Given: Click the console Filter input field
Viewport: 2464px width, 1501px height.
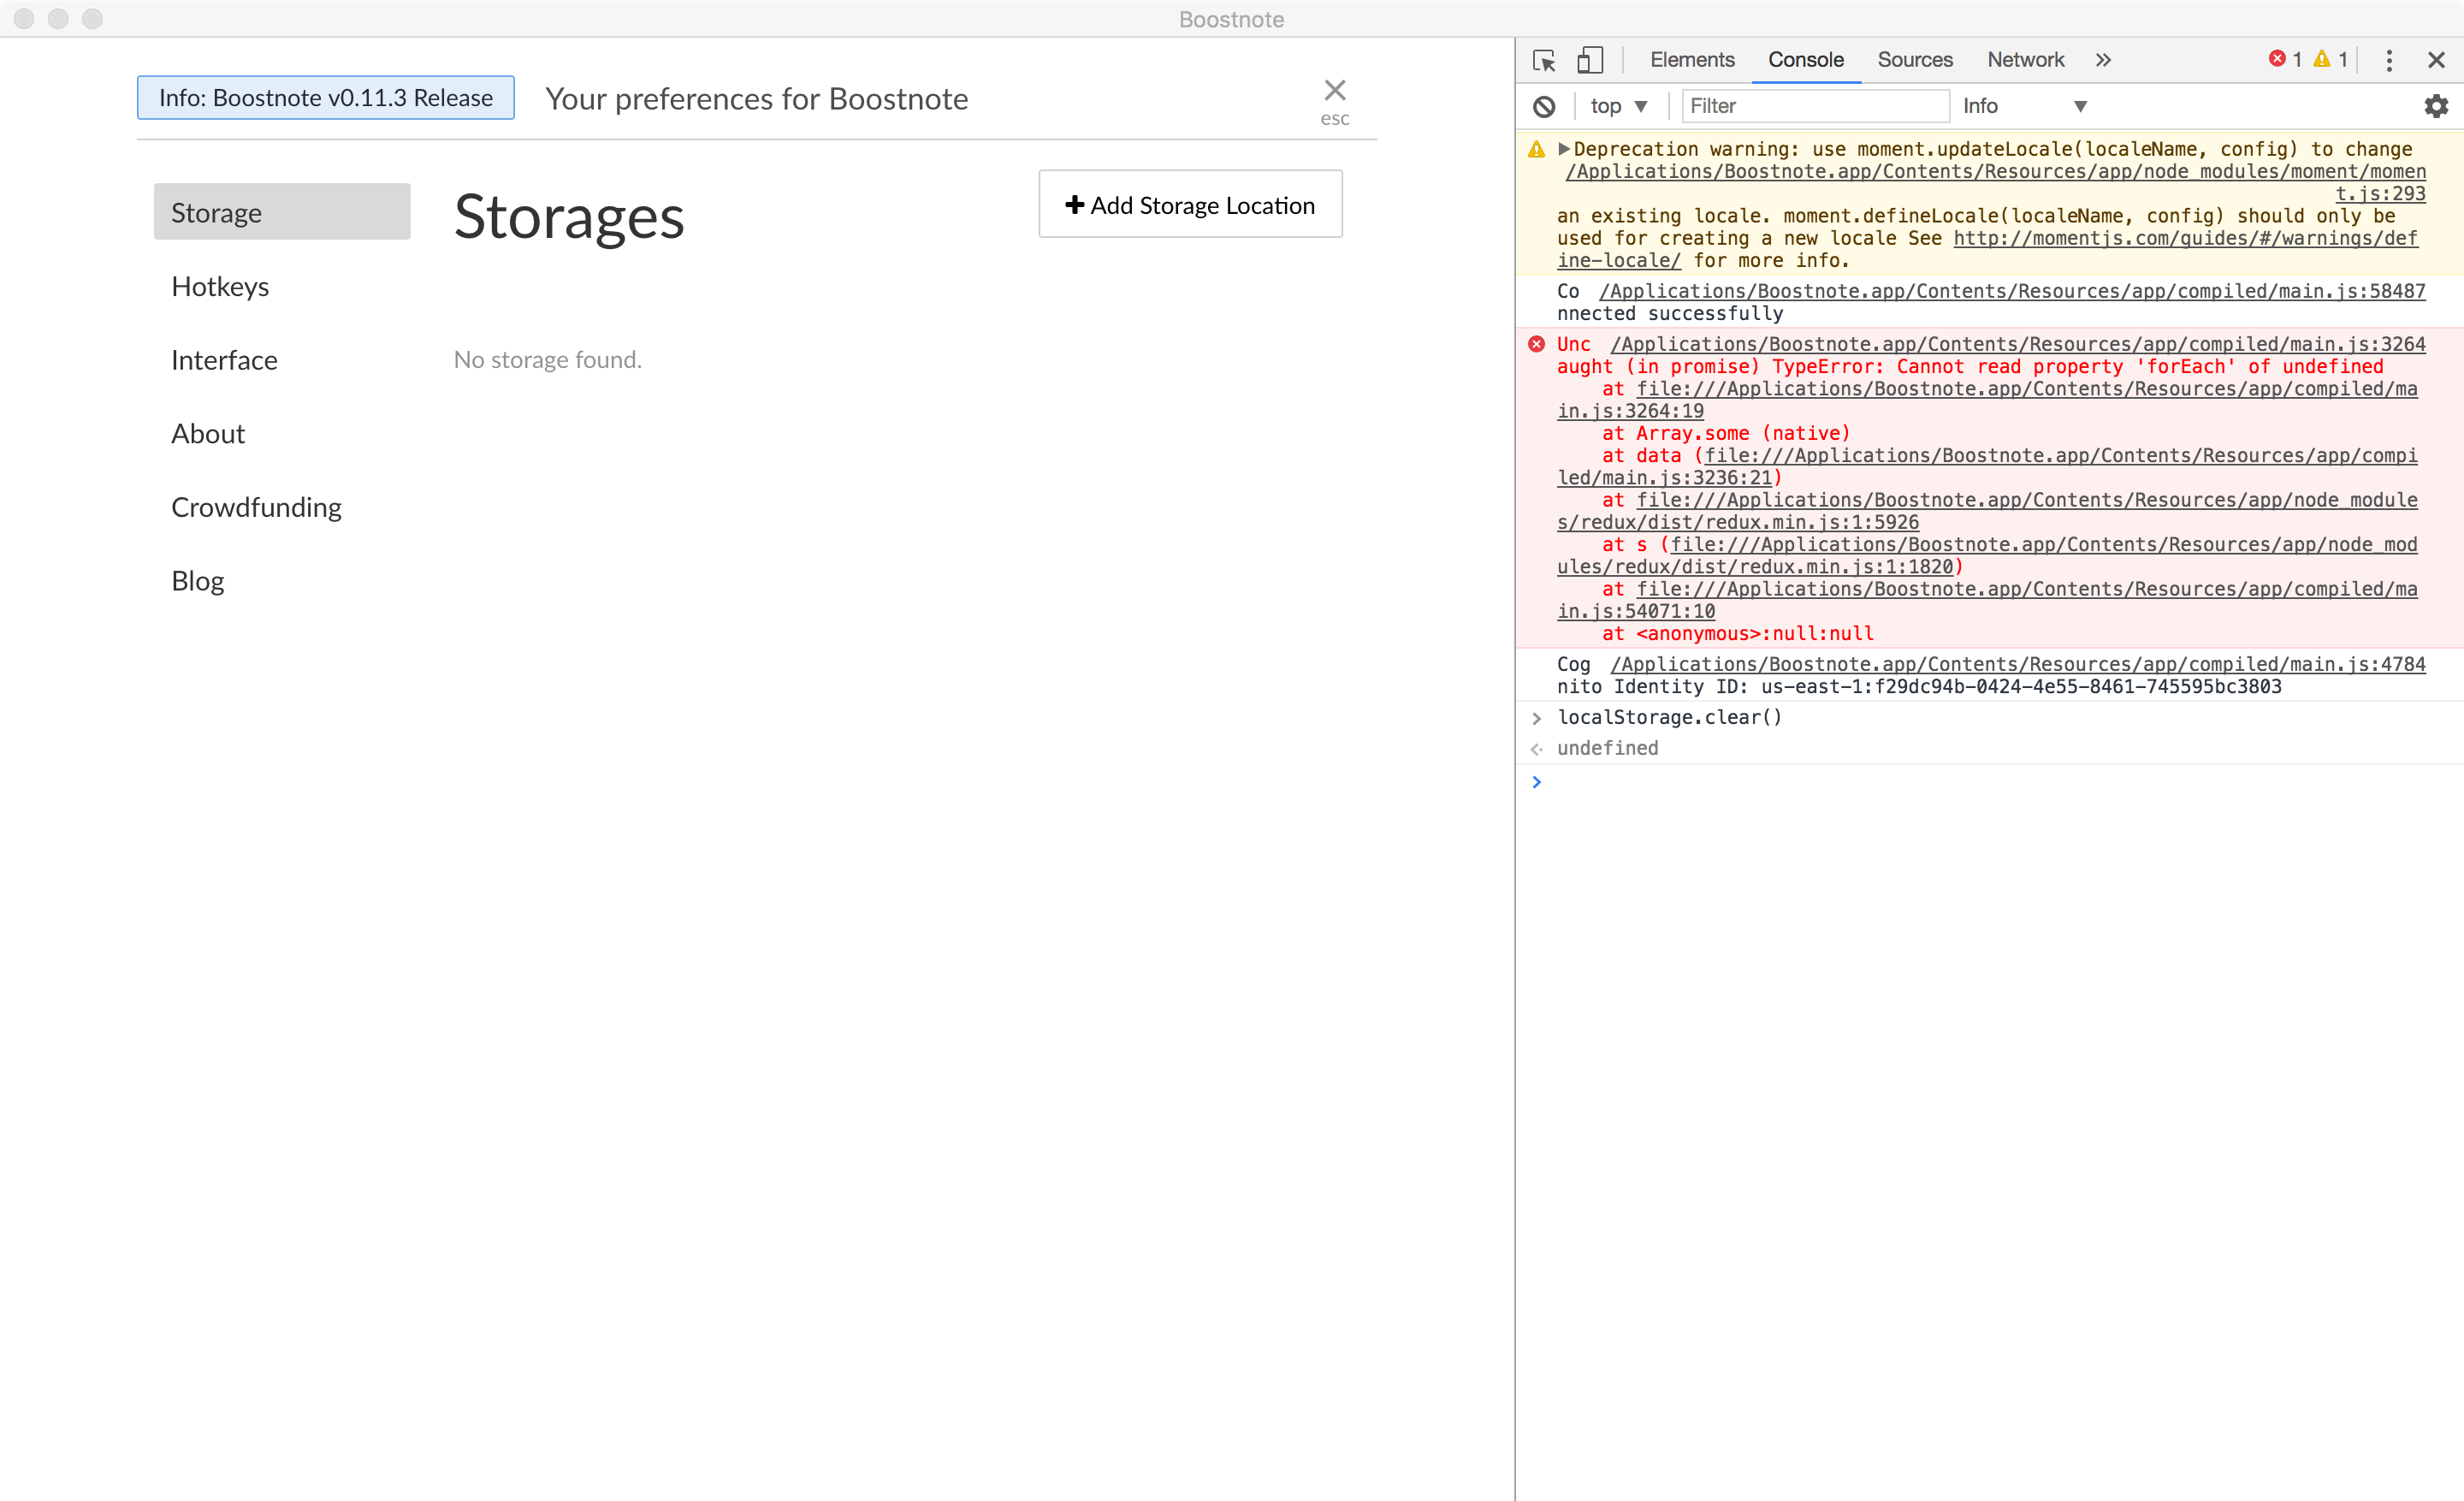Looking at the screenshot, I should 1814,106.
